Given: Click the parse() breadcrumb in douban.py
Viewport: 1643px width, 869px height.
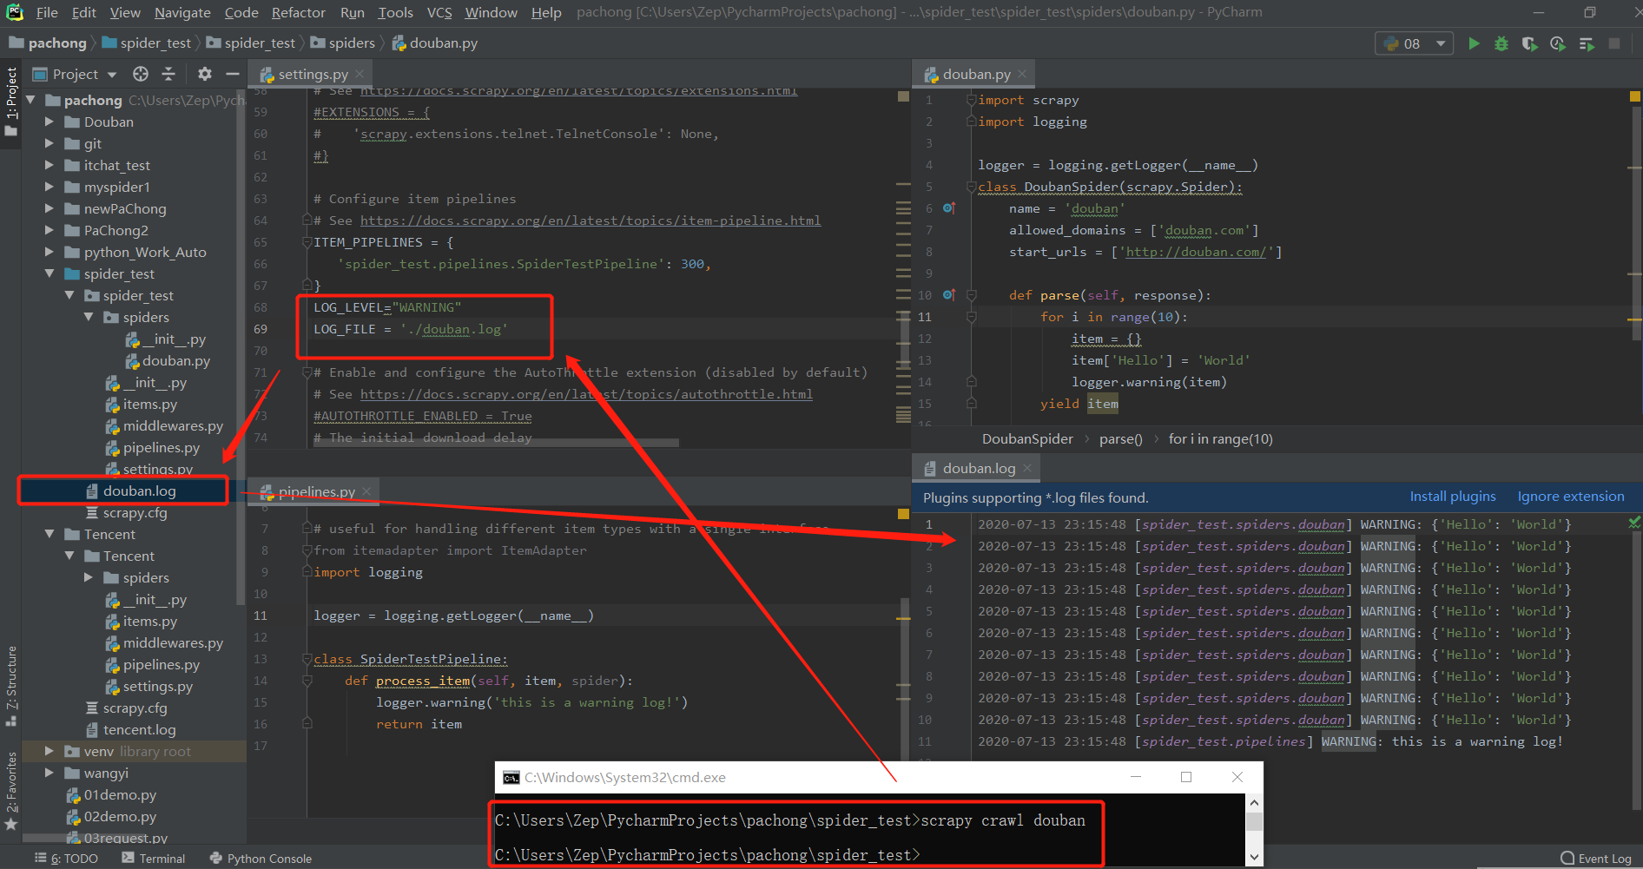Looking at the screenshot, I should (x=1120, y=438).
